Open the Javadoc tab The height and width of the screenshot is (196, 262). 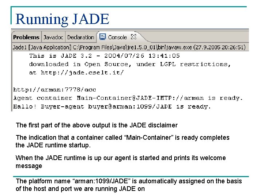click(x=53, y=37)
